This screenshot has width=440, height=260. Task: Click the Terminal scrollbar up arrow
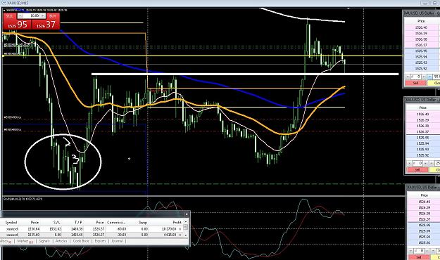(185, 222)
